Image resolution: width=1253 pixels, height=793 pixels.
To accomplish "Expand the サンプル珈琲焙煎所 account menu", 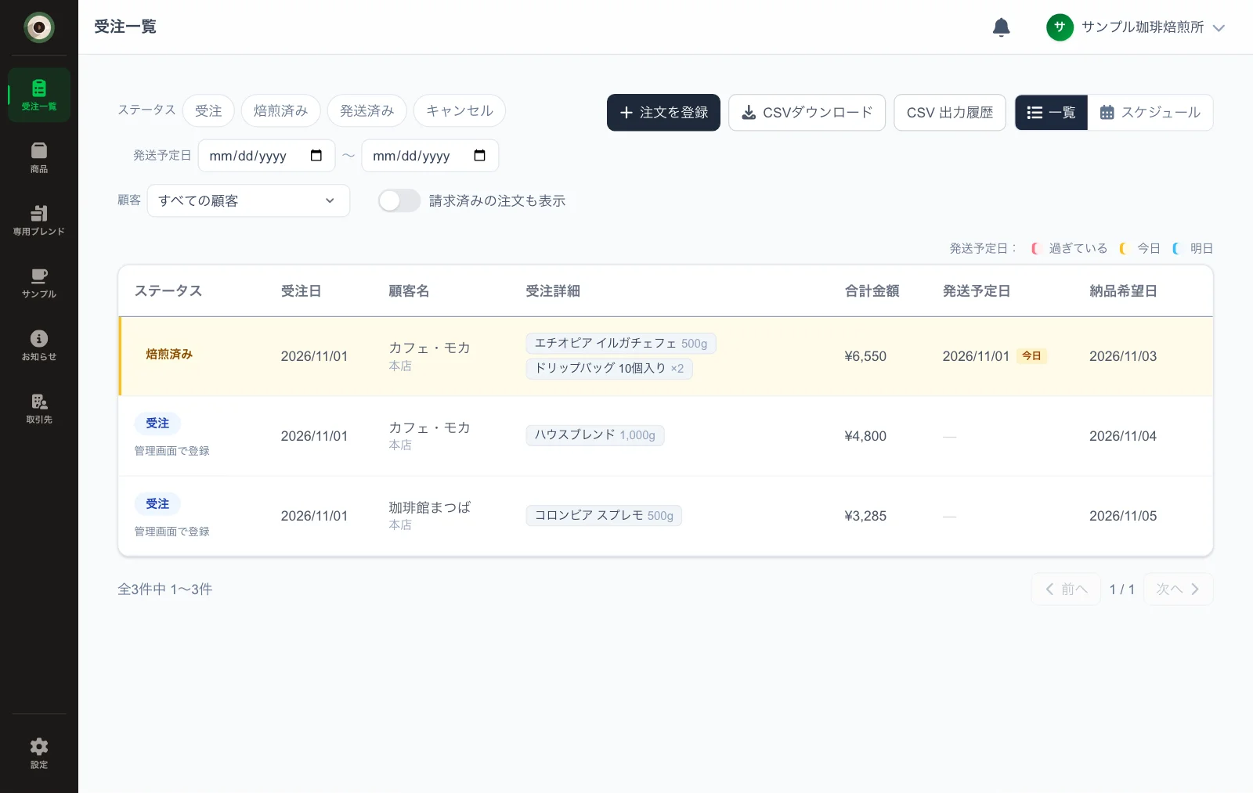I will [1136, 27].
